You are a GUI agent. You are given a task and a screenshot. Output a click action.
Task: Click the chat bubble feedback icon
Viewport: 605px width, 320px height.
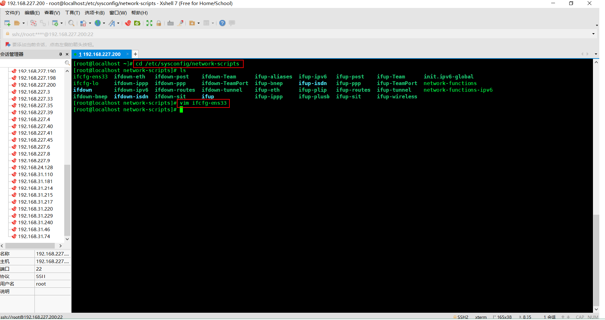[232, 23]
